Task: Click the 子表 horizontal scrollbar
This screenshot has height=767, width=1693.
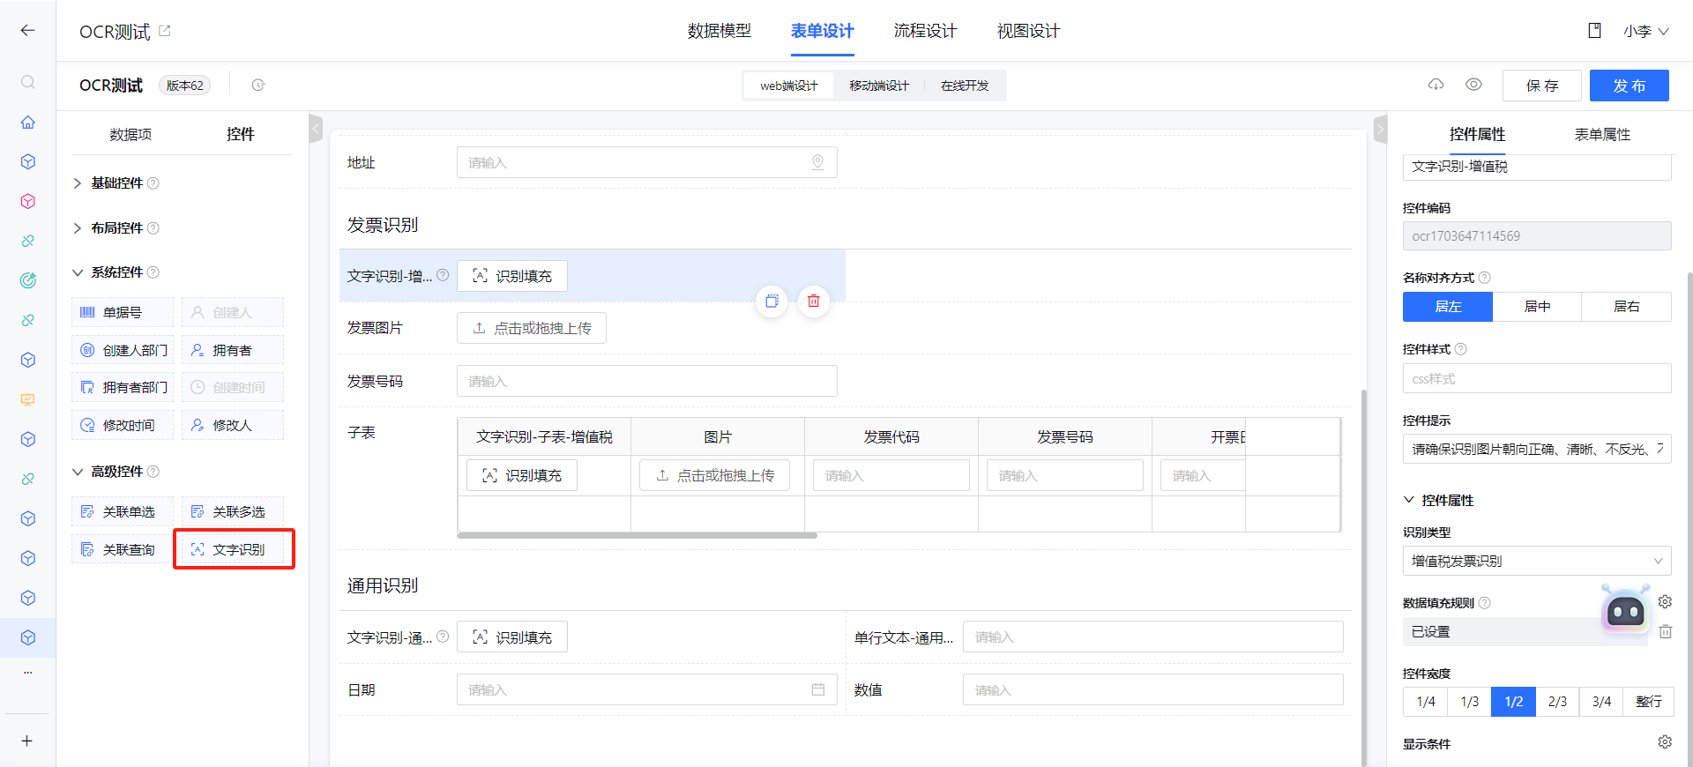Action: click(x=638, y=535)
